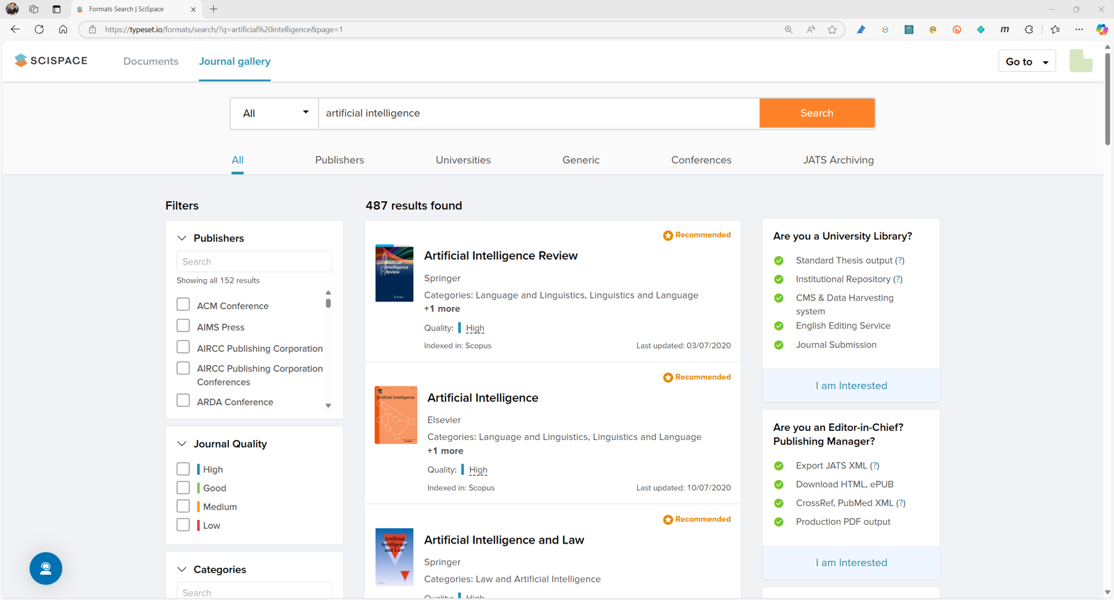Click the artificial intelligence search field
Image resolution: width=1114 pixels, height=600 pixels.
(539, 113)
